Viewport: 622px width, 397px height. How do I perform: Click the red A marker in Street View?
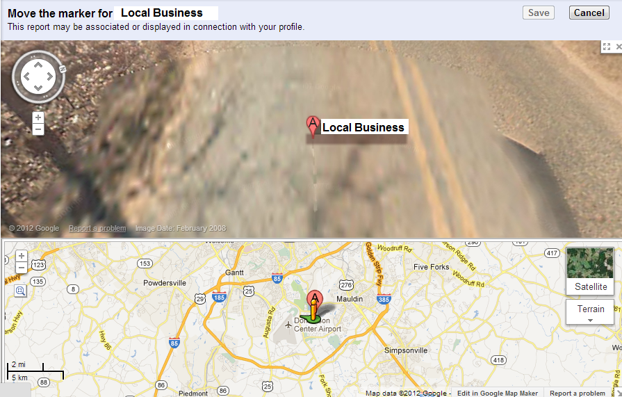pos(313,127)
